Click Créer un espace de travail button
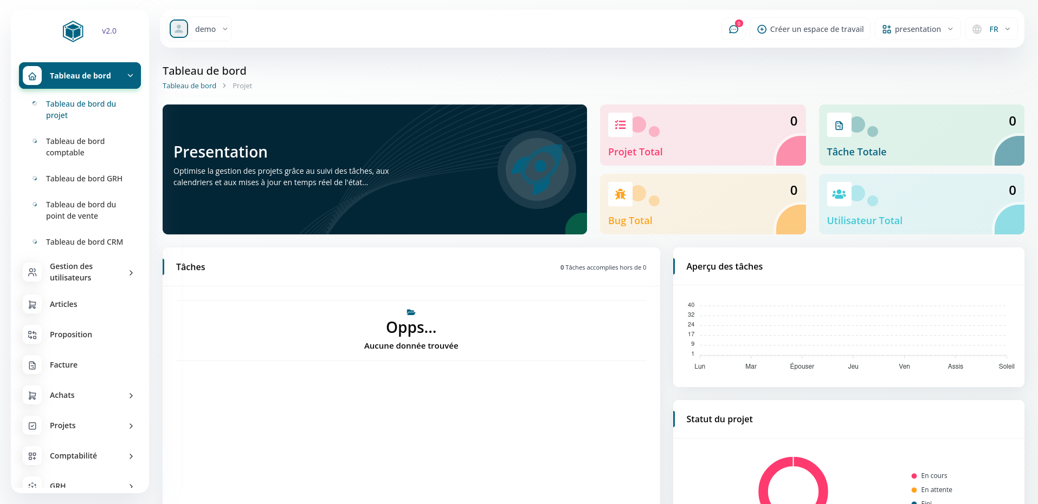 tap(810, 29)
